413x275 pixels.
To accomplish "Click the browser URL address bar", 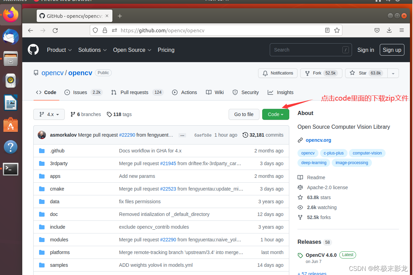I will tap(216, 30).
